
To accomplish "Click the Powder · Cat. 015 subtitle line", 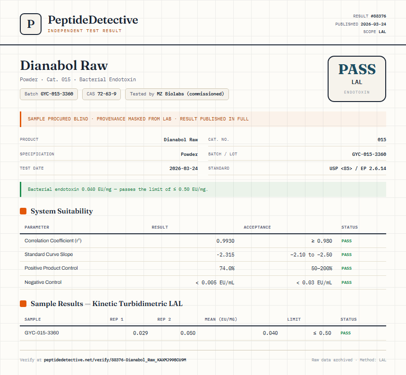I will coord(78,79).
